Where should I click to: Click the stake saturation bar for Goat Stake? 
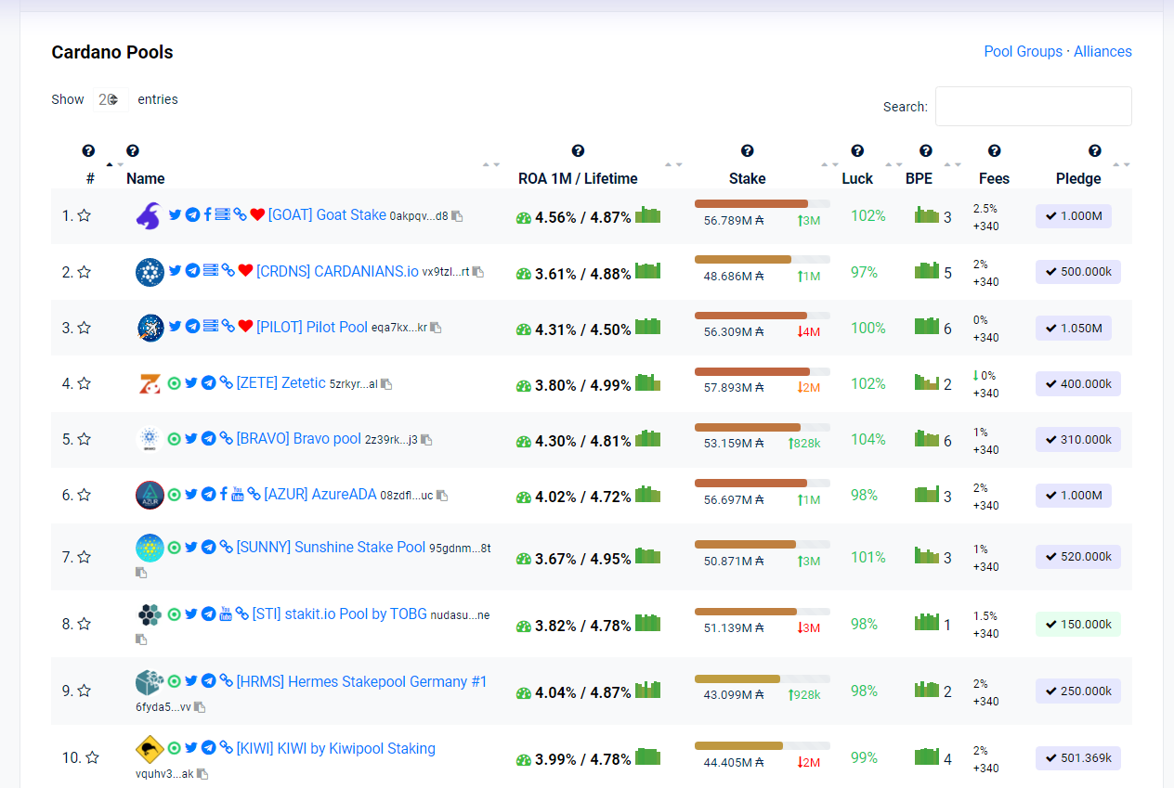click(x=762, y=203)
